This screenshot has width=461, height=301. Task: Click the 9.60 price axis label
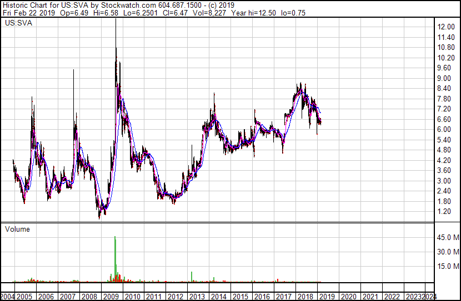[x=444, y=68]
